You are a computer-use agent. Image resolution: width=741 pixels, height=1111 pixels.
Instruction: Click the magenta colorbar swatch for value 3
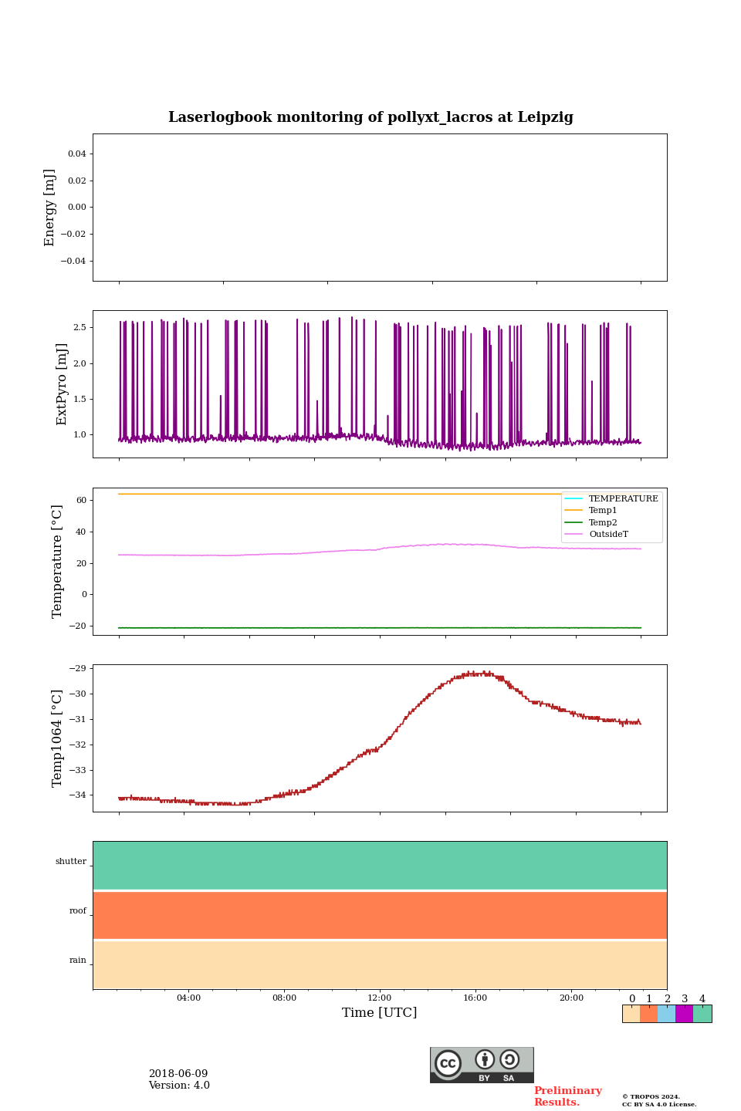point(684,1014)
